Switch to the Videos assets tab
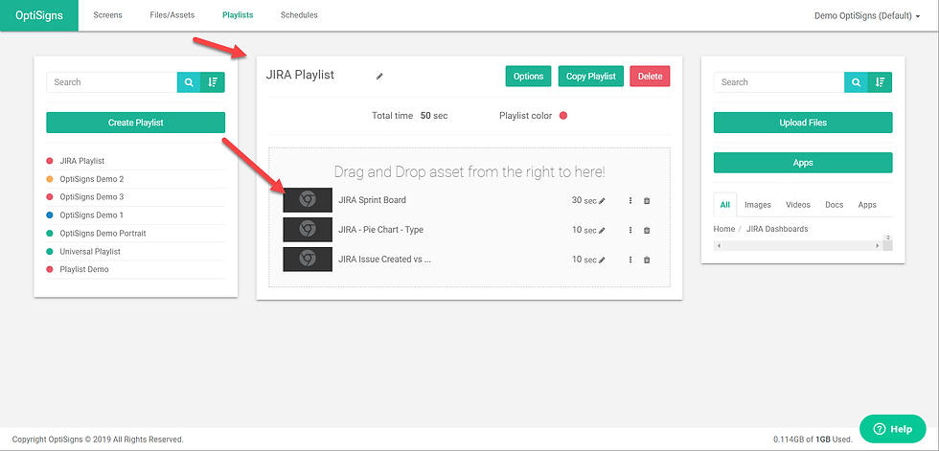 click(797, 205)
